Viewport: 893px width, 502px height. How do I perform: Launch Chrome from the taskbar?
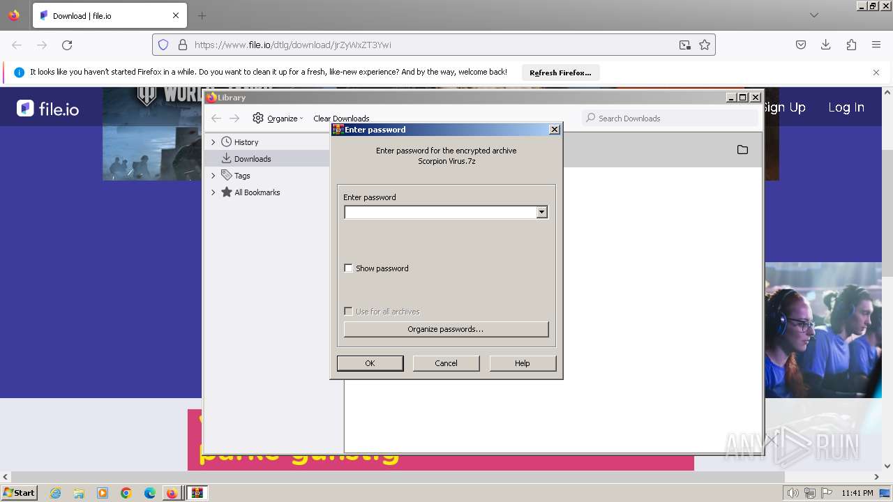click(x=126, y=493)
